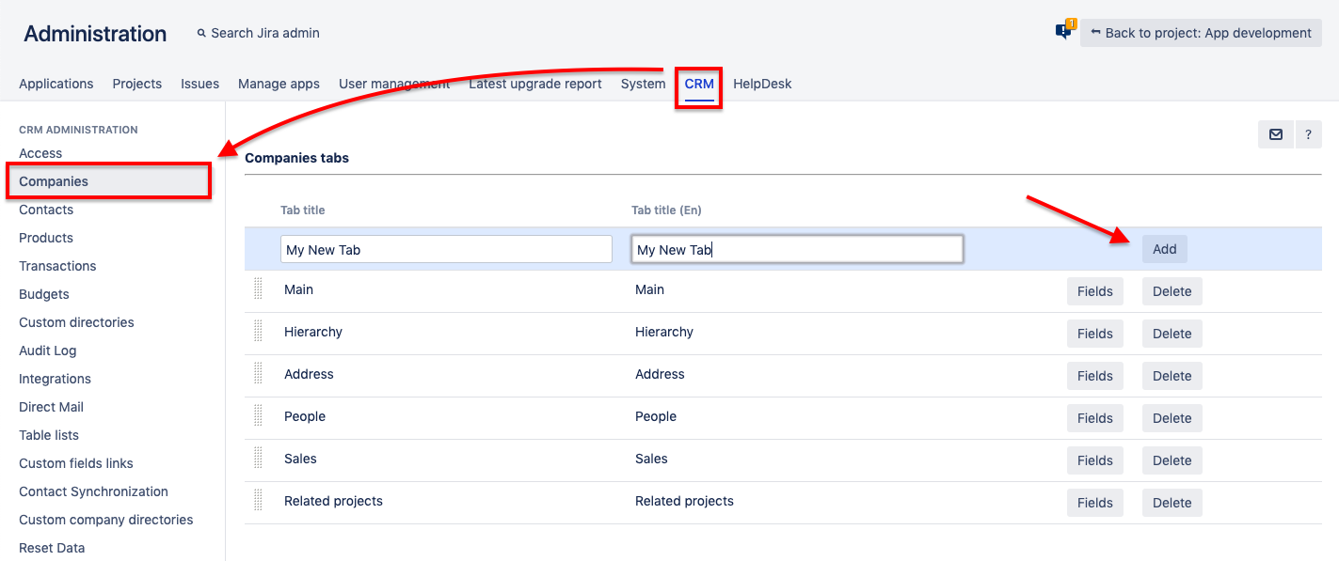
Task: Open the Manage apps tab
Action: [279, 84]
